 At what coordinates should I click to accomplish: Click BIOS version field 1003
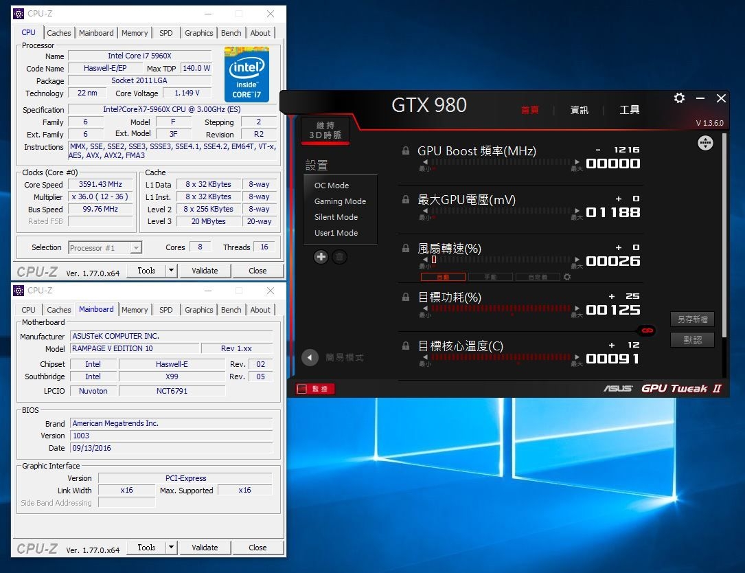(172, 436)
